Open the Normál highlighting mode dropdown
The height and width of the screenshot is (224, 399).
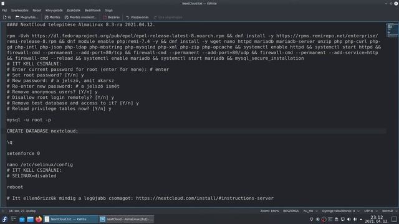point(389,211)
